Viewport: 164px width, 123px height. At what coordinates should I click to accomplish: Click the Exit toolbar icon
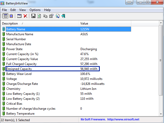click(63, 16)
